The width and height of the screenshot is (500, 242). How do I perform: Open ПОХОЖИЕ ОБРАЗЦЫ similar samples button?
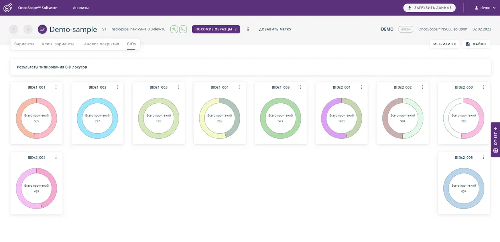click(216, 29)
